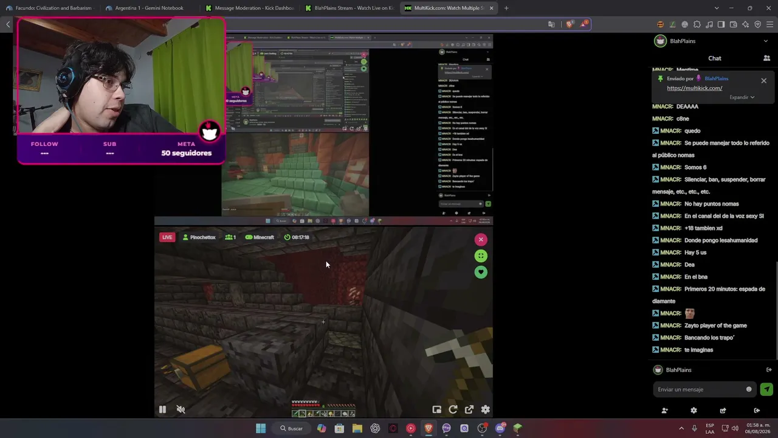This screenshot has height=438, width=778.
Task: Toggle the browser sidebar panel
Action: coord(721,24)
